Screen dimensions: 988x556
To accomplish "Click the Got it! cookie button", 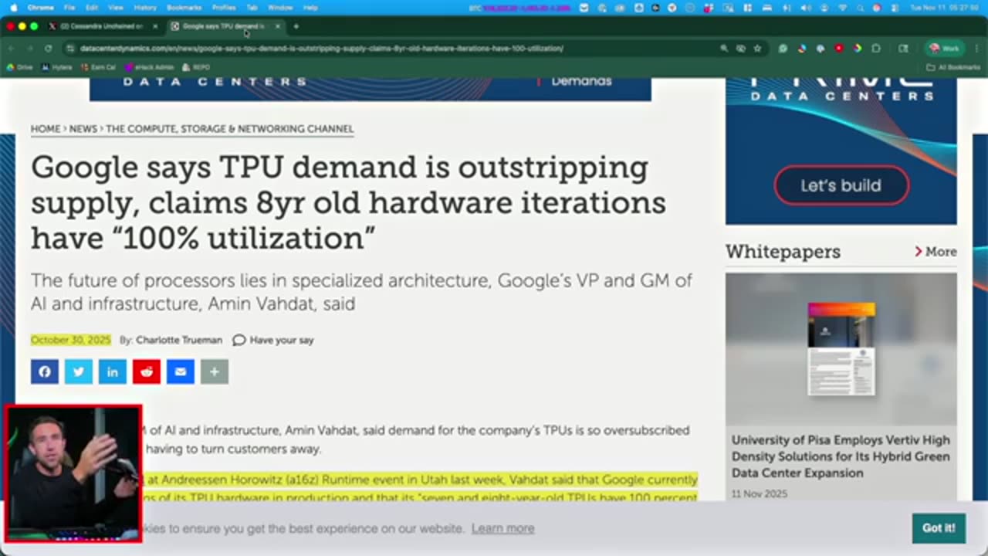I will 939,528.
